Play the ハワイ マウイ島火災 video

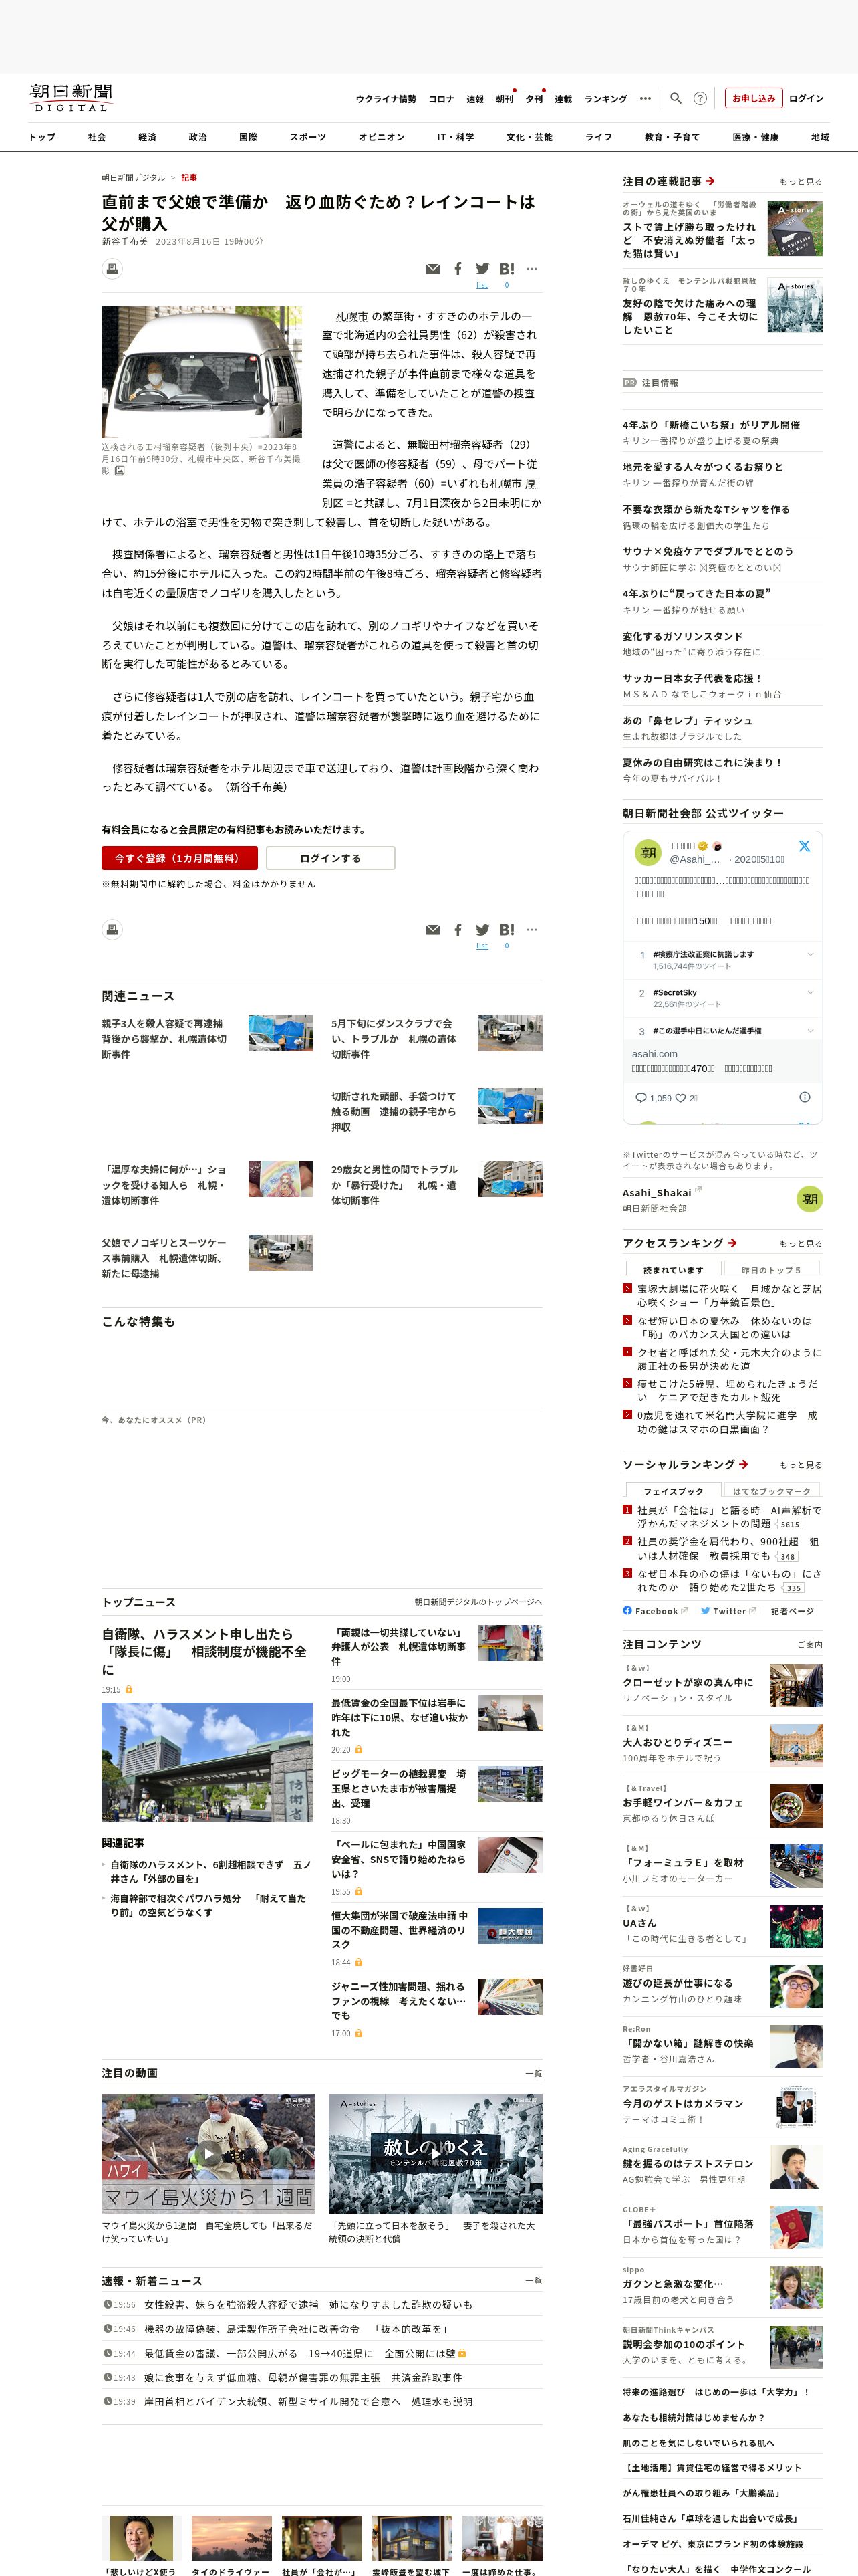click(x=208, y=2153)
